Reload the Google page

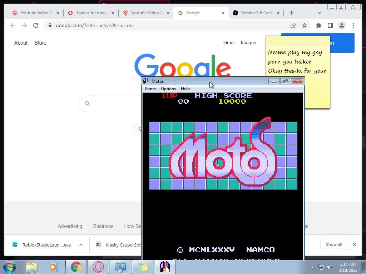(36, 25)
